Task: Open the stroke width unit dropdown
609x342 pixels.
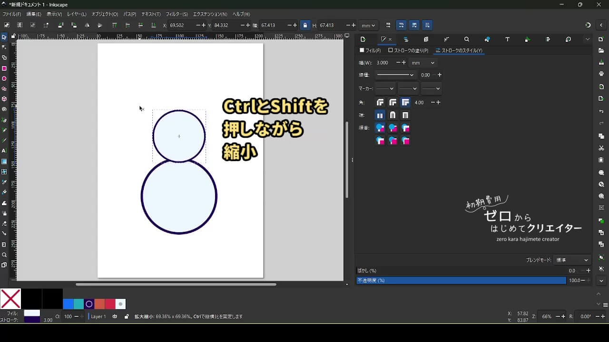Action: tap(423, 63)
